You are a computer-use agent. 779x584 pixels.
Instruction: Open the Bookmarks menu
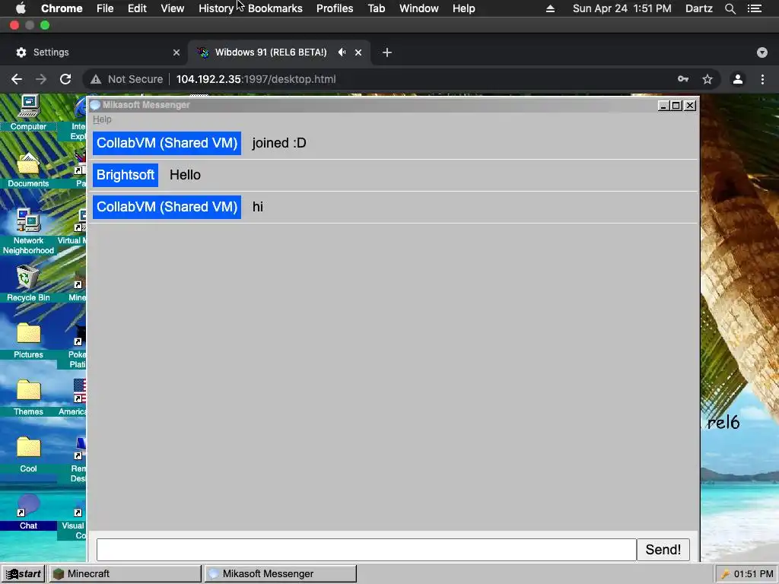275,8
